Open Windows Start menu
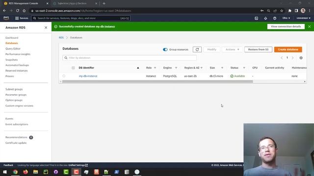This screenshot has width=314, height=176. tap(5, 172)
